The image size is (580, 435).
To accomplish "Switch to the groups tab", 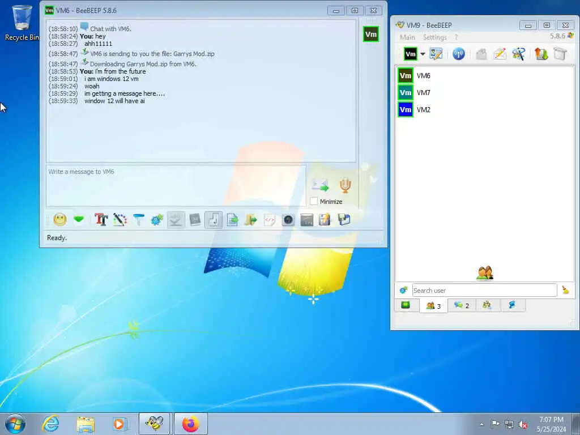I will point(487,305).
